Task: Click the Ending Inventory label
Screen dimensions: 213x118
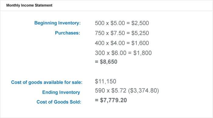Action: (61, 92)
